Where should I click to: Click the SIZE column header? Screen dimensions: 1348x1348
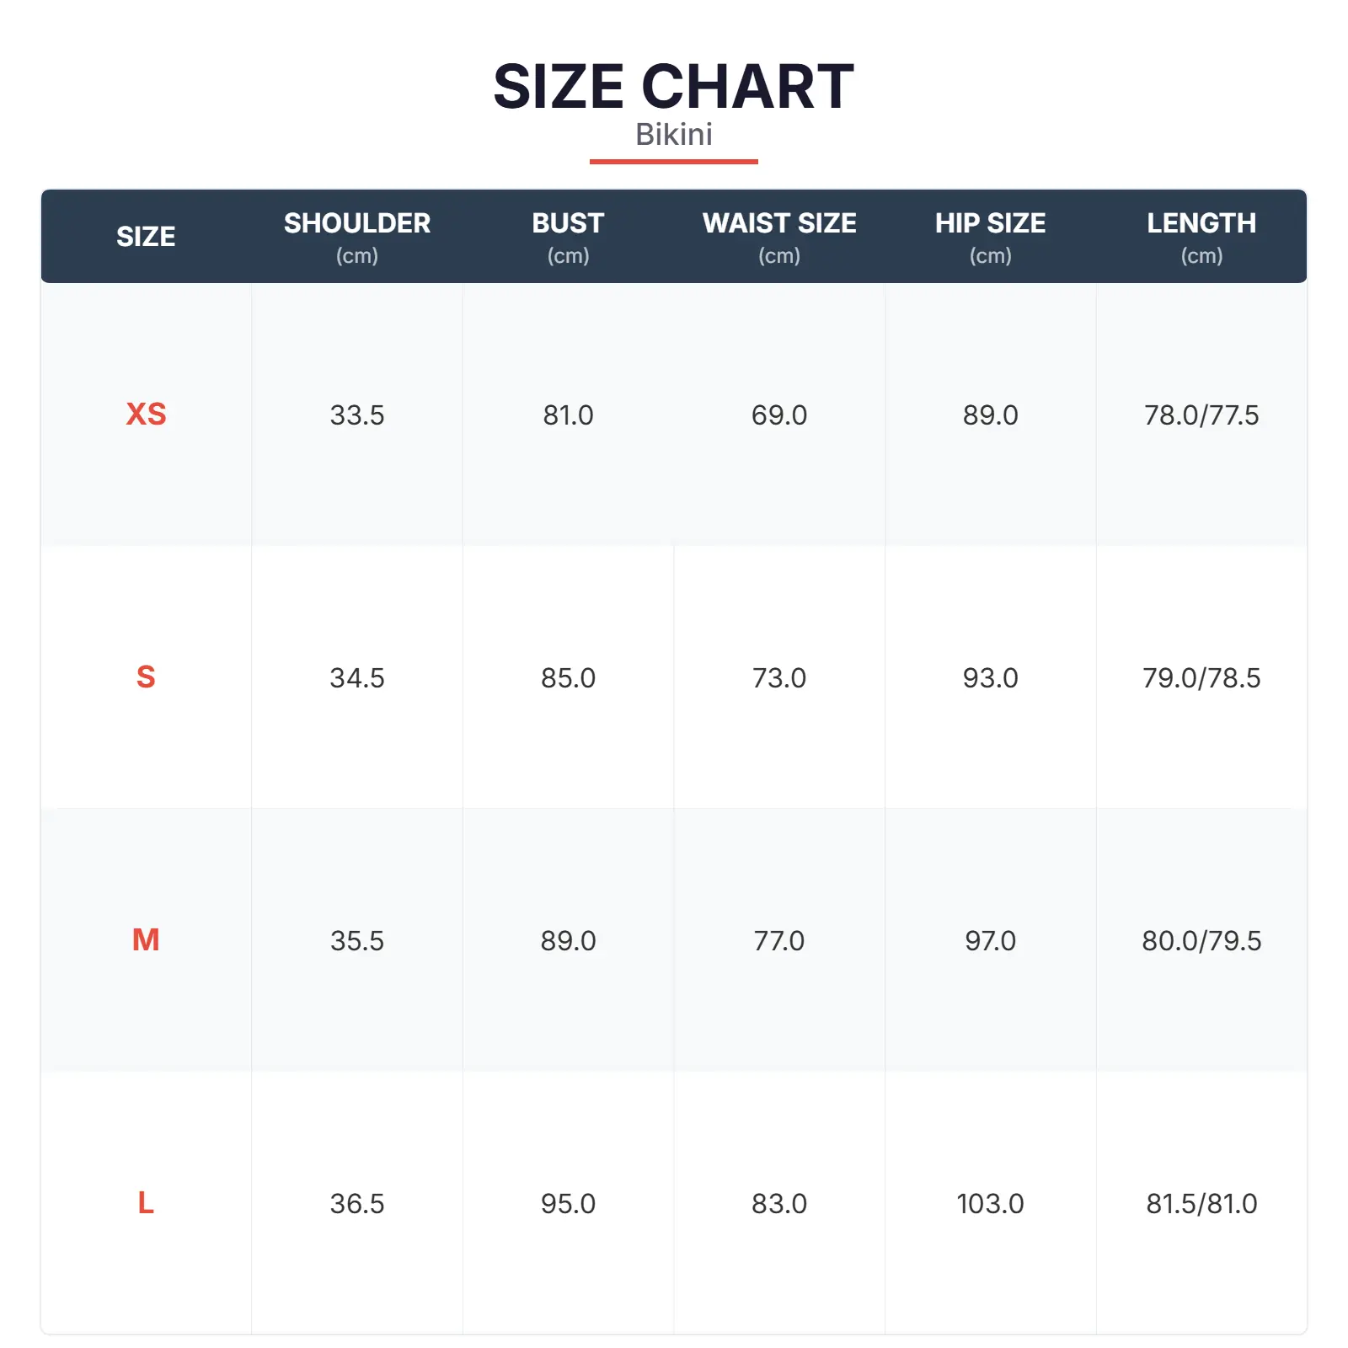[x=146, y=237]
